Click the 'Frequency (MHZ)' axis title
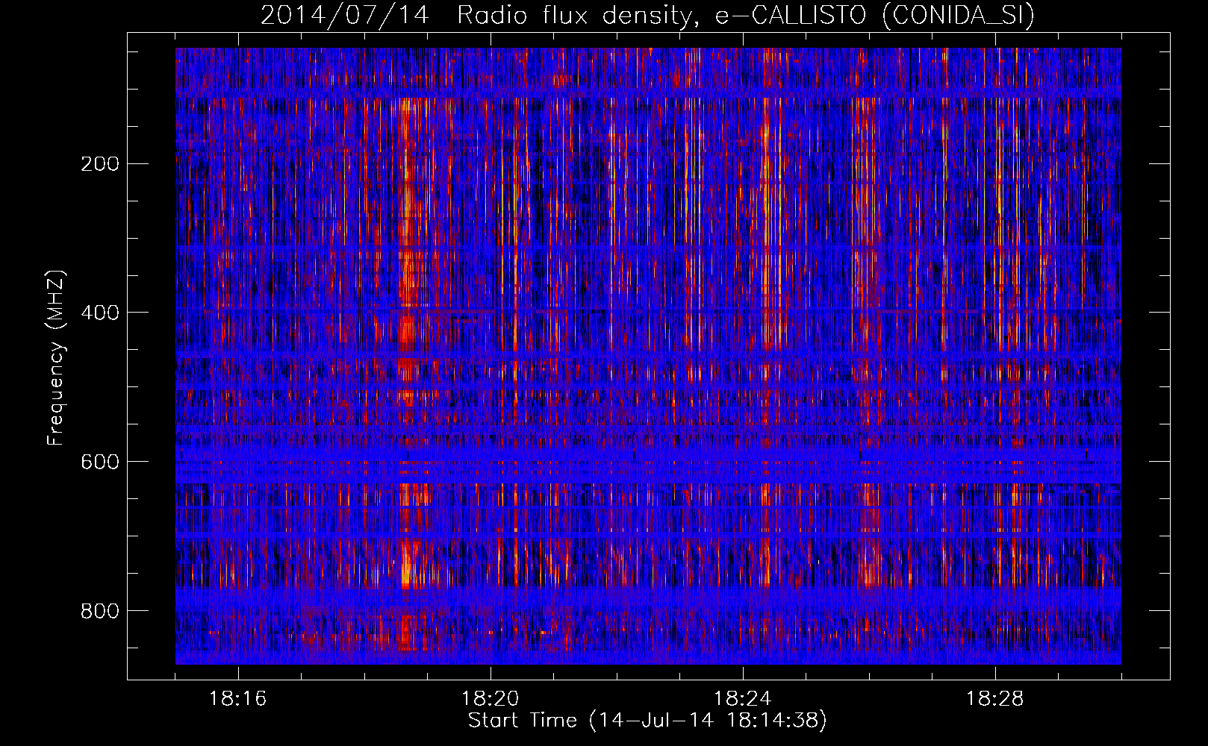This screenshot has width=1208, height=746. click(56, 358)
